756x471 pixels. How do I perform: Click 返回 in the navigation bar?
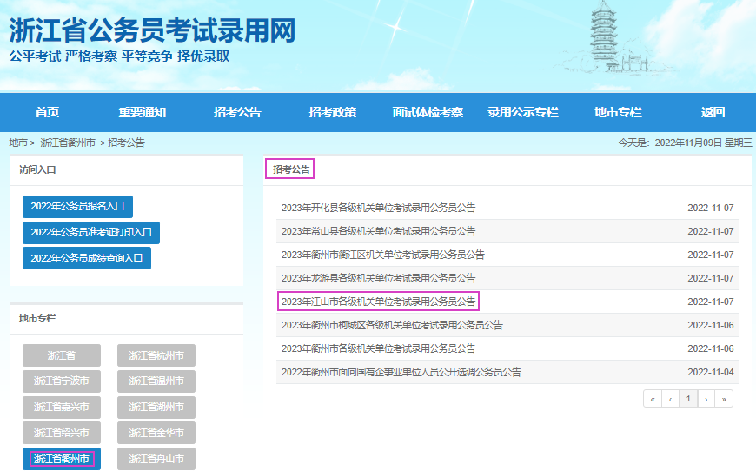point(713,113)
